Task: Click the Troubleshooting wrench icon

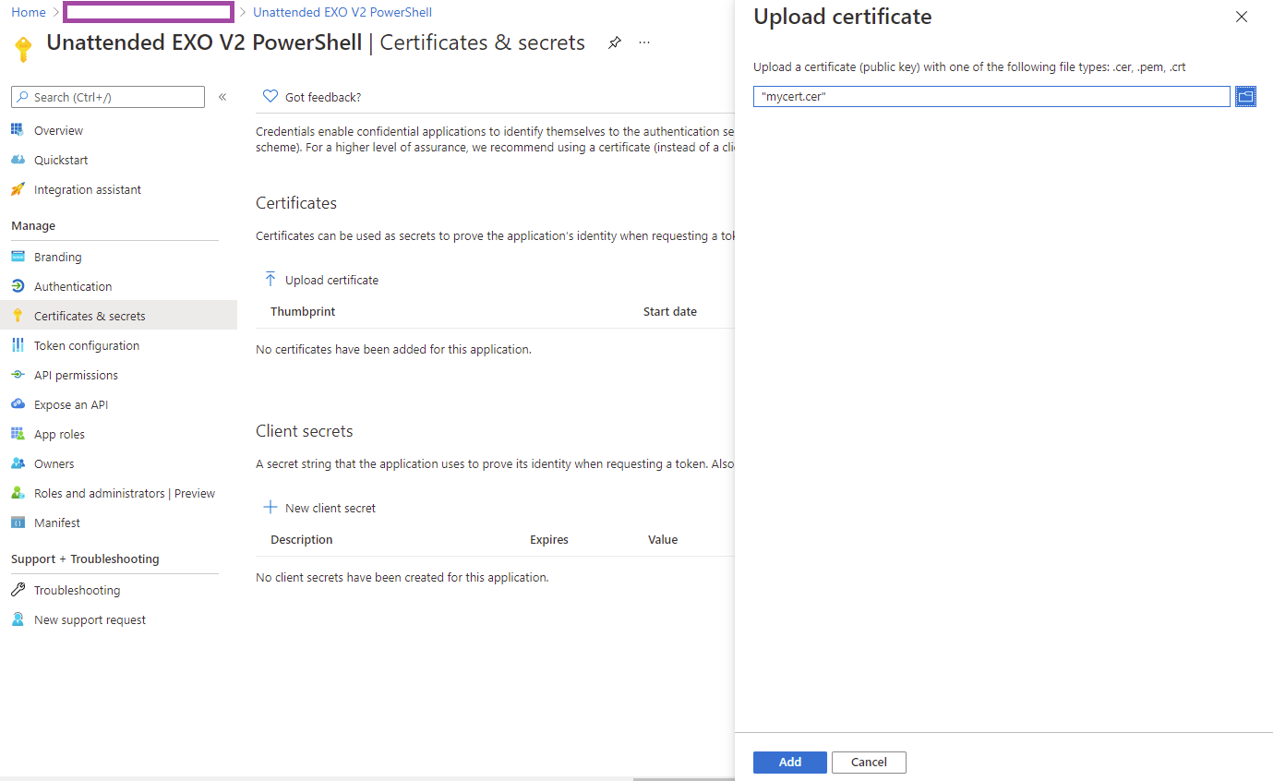Action: point(18,590)
